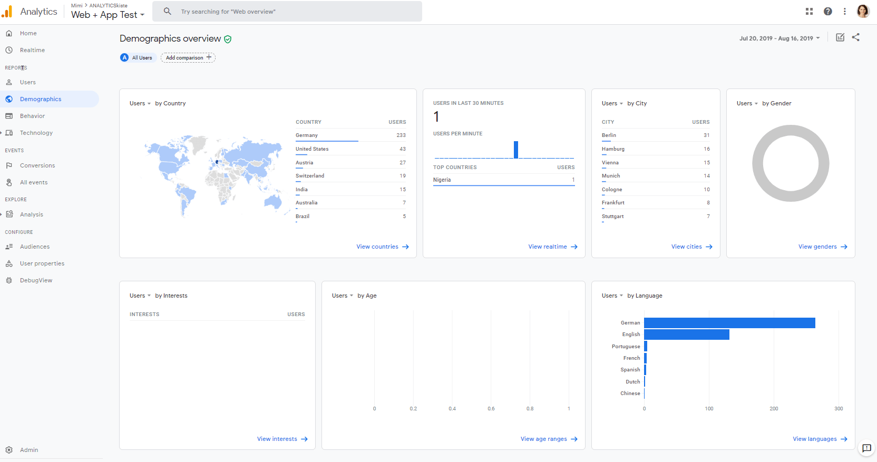
Task: Open the Google apps grid icon
Action: [x=809, y=11]
